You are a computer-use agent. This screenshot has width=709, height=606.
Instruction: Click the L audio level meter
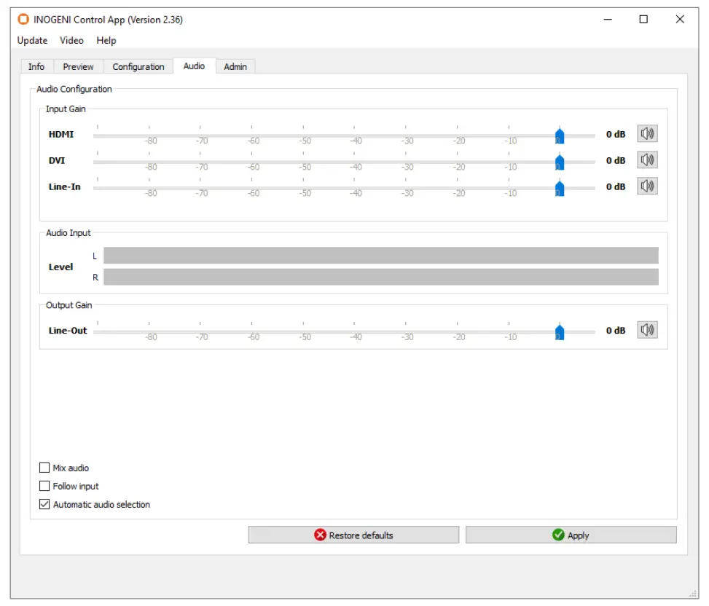380,256
